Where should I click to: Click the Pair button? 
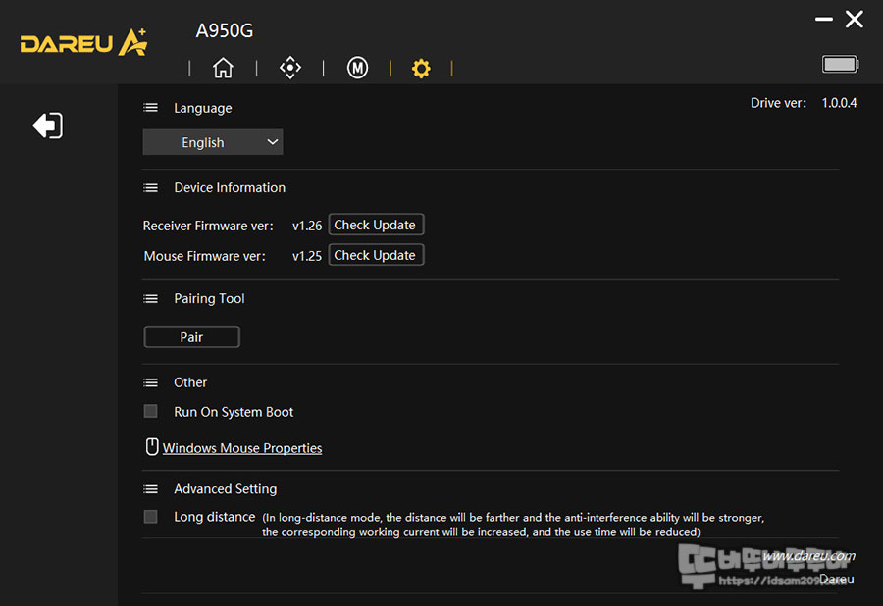[191, 337]
